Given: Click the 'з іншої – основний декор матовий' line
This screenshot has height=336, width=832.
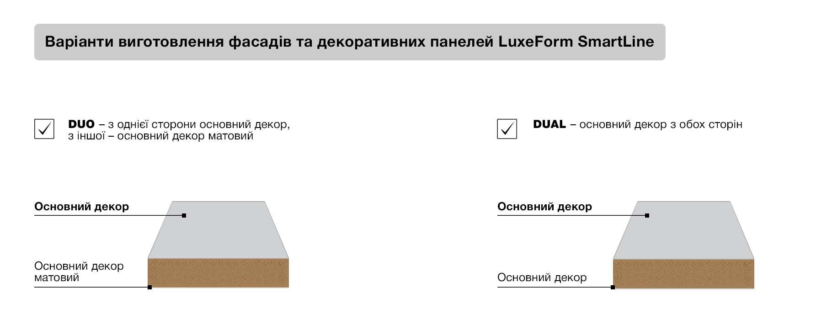Looking at the screenshot, I should 160,136.
